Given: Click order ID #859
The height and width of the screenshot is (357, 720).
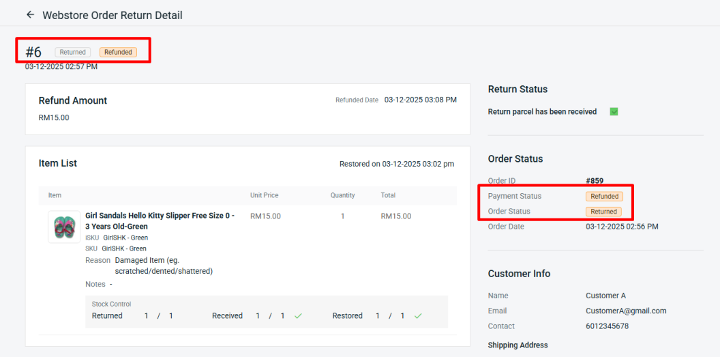Looking at the screenshot, I should click(x=595, y=181).
